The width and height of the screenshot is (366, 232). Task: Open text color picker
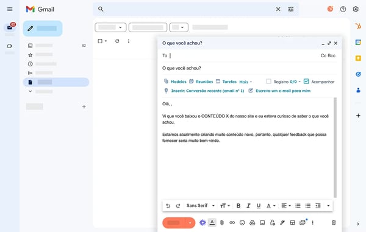pos(271,206)
